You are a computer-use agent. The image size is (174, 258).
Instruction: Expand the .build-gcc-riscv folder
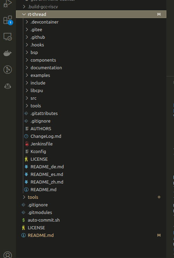[x=24, y=7]
